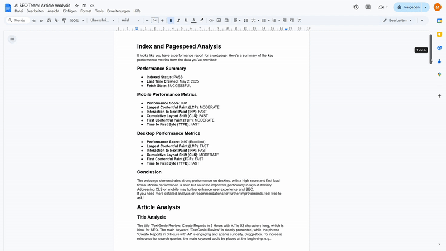
Task: Toggle bold formatting
Action: [171, 21]
